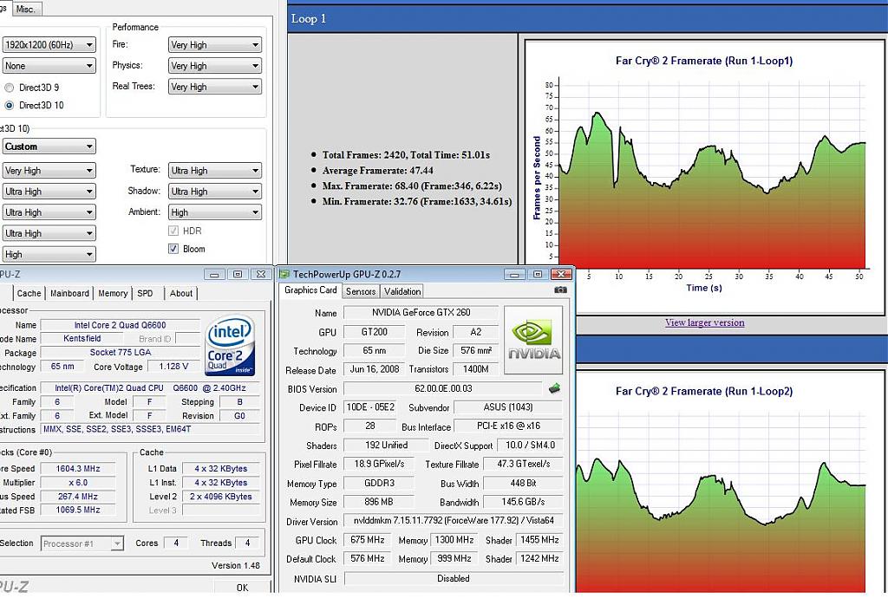Click the Total Frames: 2420 result line
Viewport: 888px width, 605px height.
pyautogui.click(x=406, y=155)
